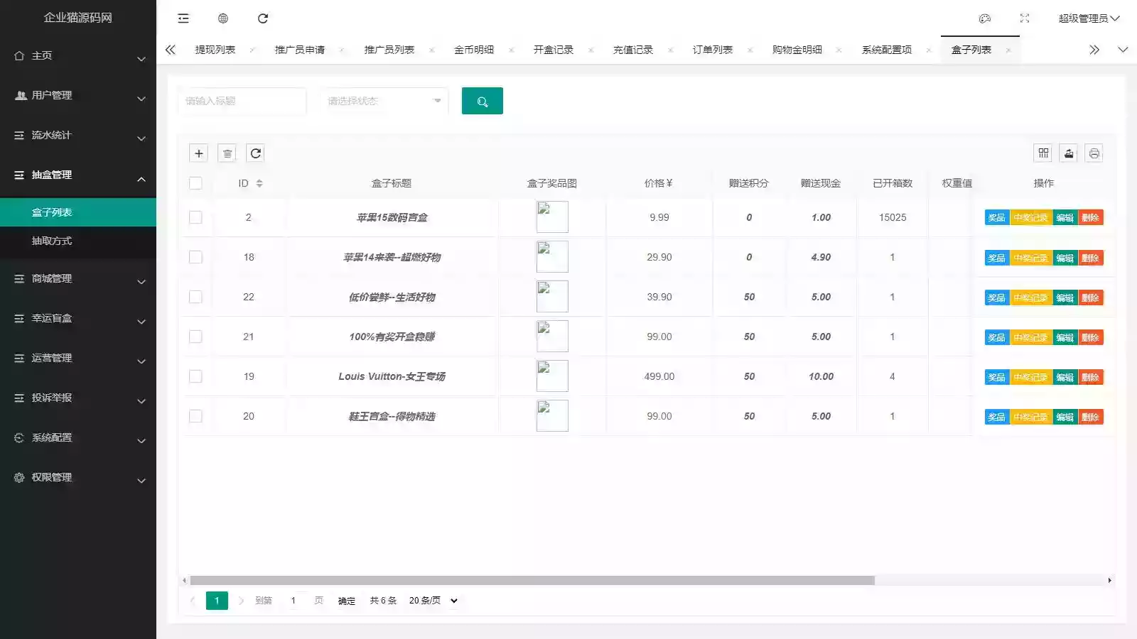Check the row for Louis Vuitton-女王专场
The height and width of the screenshot is (639, 1137).
195,376
